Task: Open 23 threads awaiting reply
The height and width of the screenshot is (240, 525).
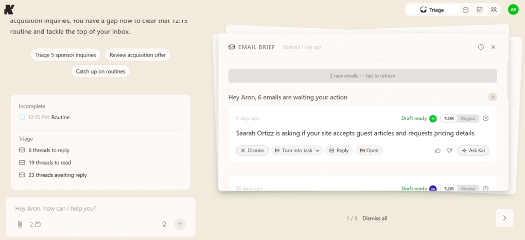Action: pos(53,175)
